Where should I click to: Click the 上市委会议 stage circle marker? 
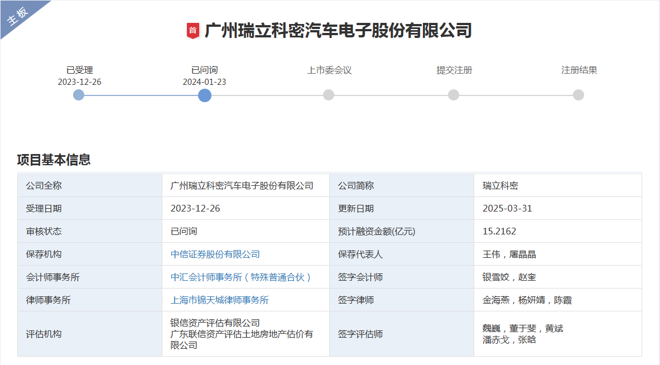(x=329, y=95)
